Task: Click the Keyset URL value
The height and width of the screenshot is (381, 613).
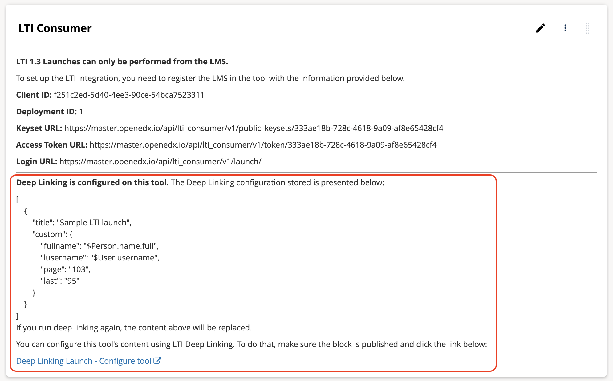Action: pyautogui.click(x=254, y=128)
